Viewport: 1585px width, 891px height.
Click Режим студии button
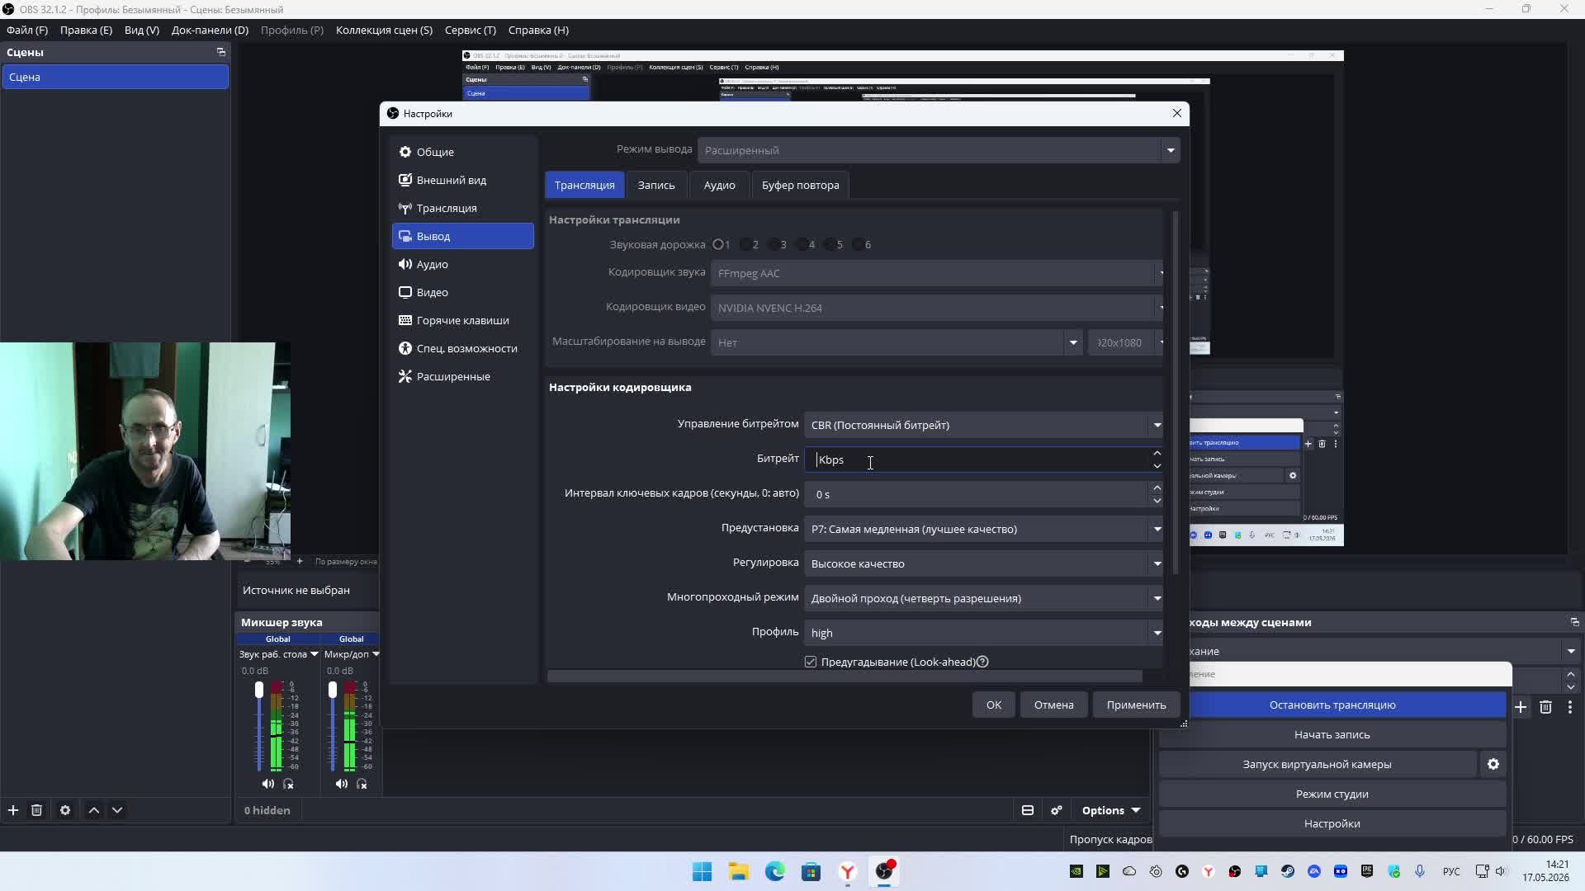[1332, 794]
